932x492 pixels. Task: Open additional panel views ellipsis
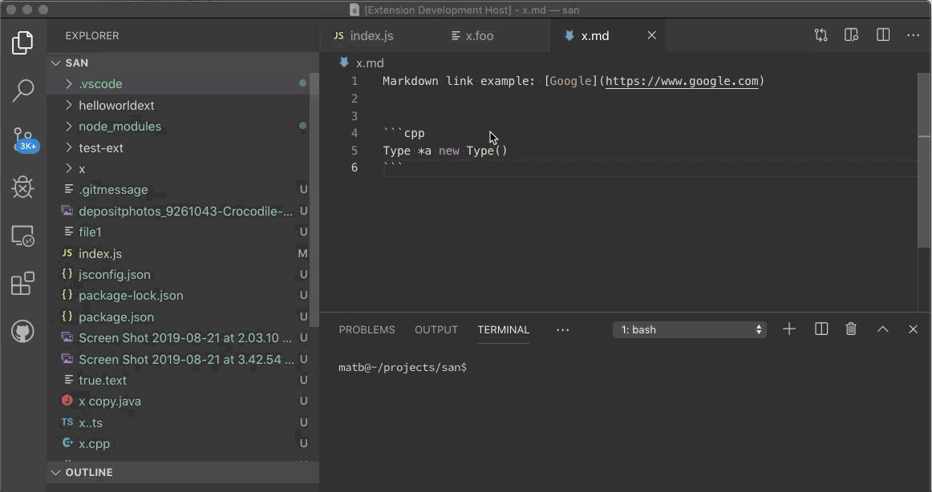pyautogui.click(x=562, y=330)
